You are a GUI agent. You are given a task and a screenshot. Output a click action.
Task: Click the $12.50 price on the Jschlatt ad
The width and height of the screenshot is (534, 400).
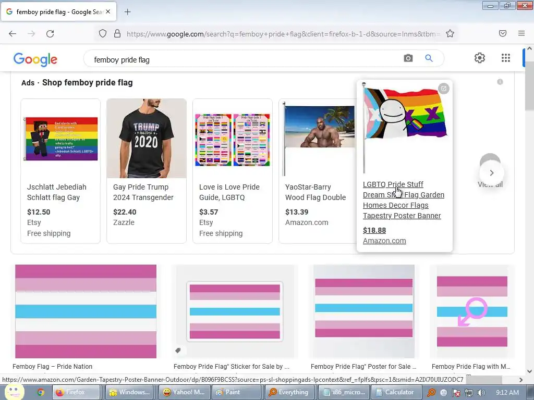[x=39, y=212]
